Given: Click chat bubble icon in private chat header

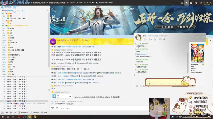Looking at the screenshot, I should [x=161, y=39].
